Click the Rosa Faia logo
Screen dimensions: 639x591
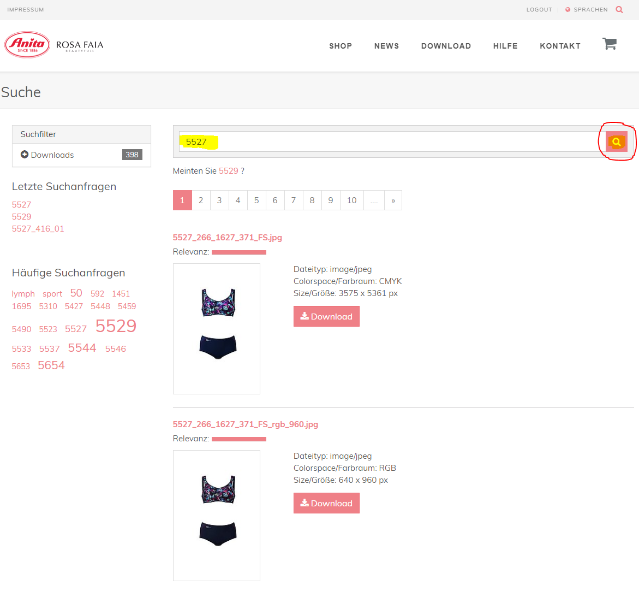tap(80, 45)
